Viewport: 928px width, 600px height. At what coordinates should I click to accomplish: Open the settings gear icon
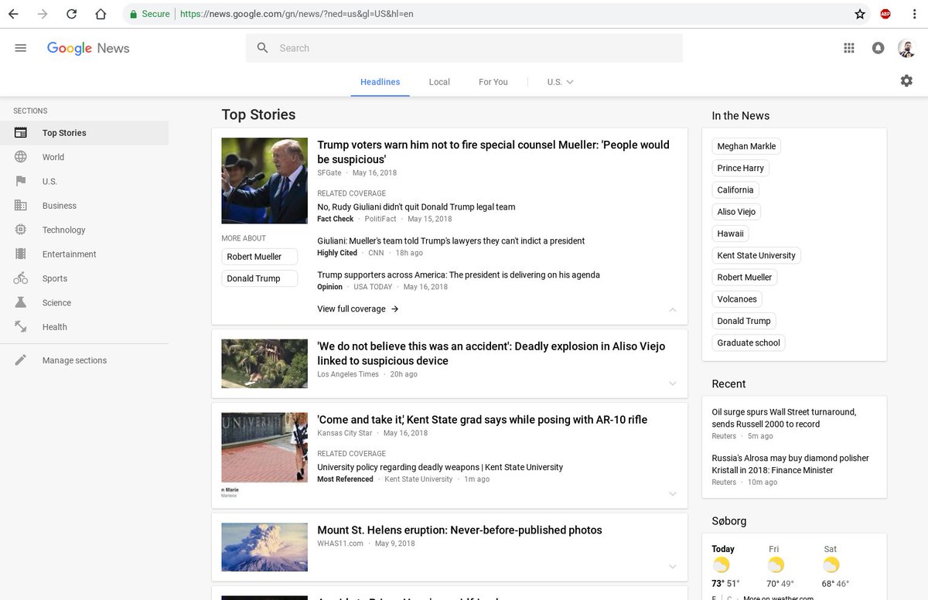(906, 80)
